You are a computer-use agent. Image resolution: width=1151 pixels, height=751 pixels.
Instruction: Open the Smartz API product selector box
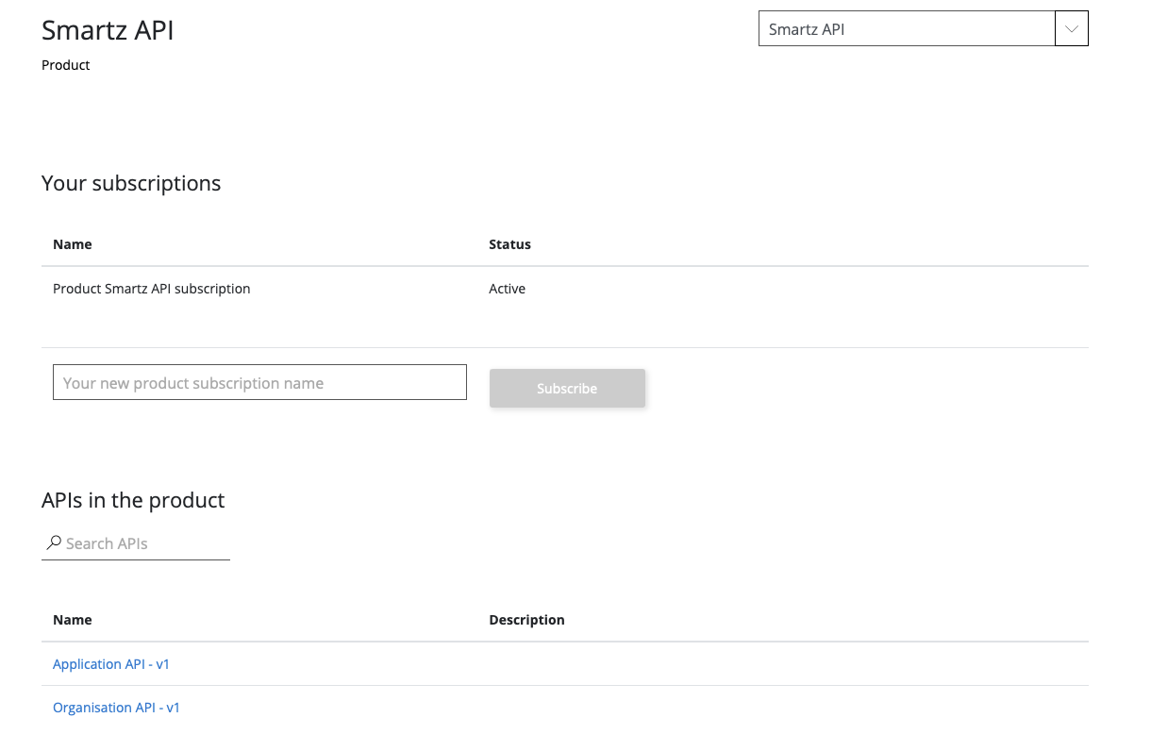click(906, 29)
